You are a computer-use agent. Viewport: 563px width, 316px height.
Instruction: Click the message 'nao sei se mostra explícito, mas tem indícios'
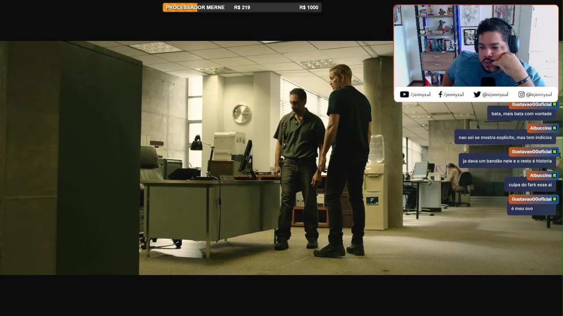click(505, 137)
